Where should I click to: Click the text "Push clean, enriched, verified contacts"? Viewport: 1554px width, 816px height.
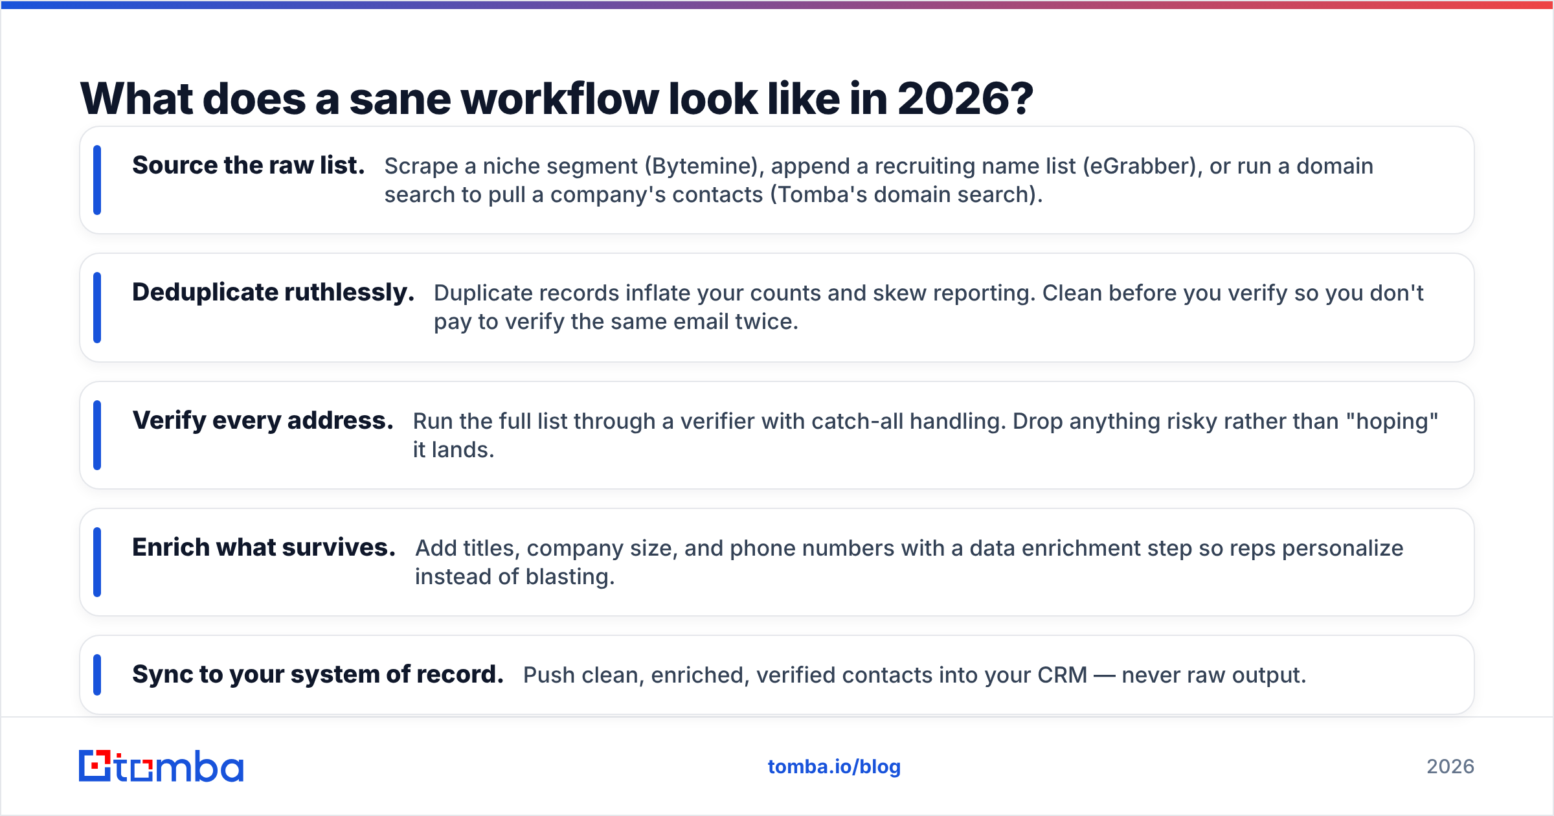[914, 675]
